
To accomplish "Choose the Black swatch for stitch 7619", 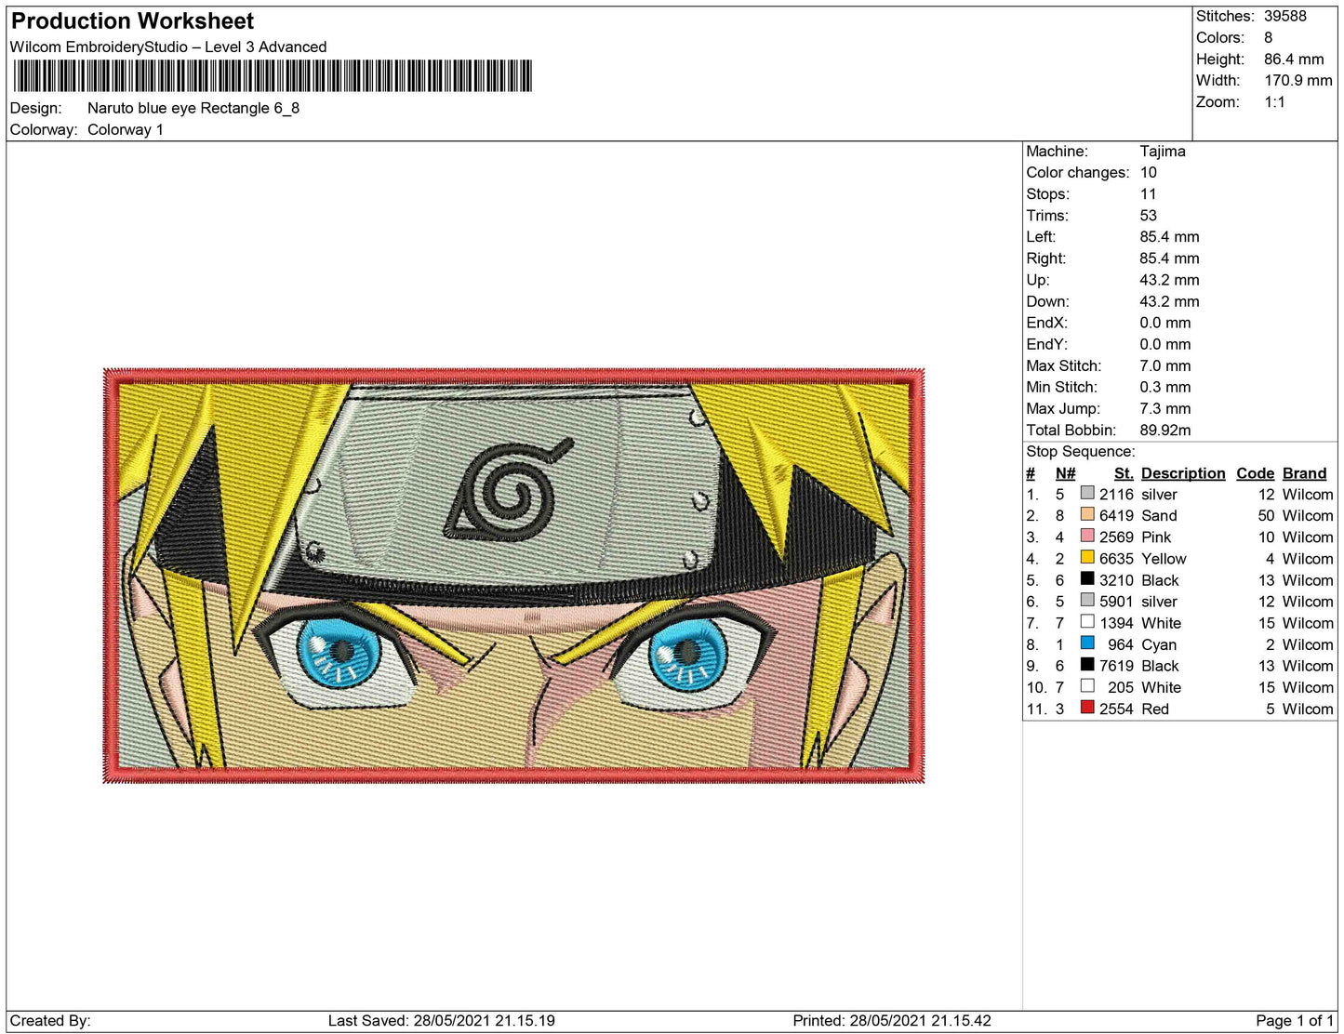I will point(1087,664).
